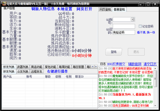160x111 pixels.
Task: Click 清空日志 to clear log
Action: click(x=150, y=64)
